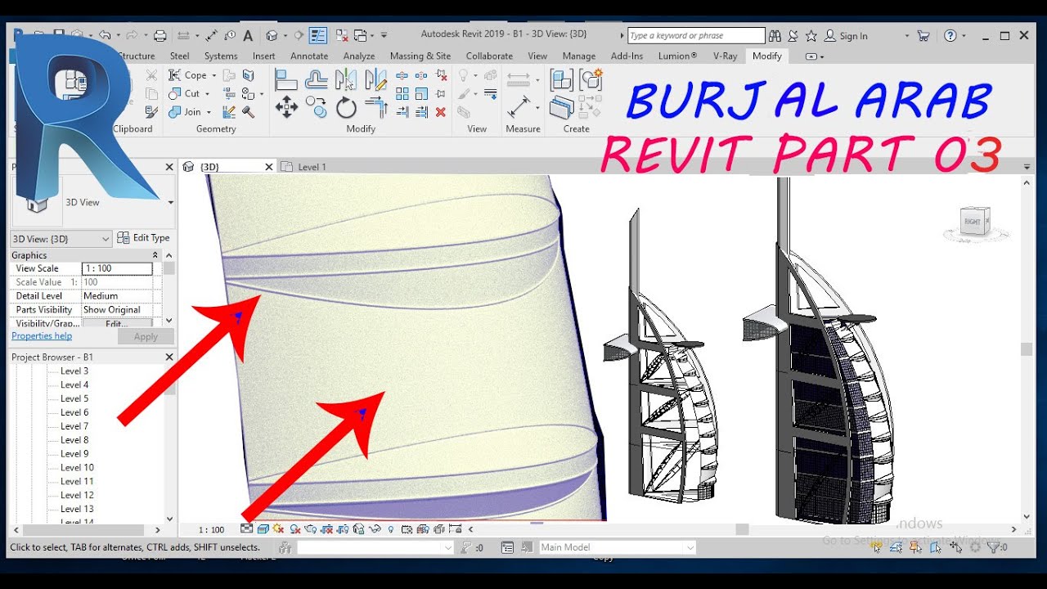Choose the Mirror - Pick Axis tool
This screenshot has height=589, width=1047.
(344, 79)
